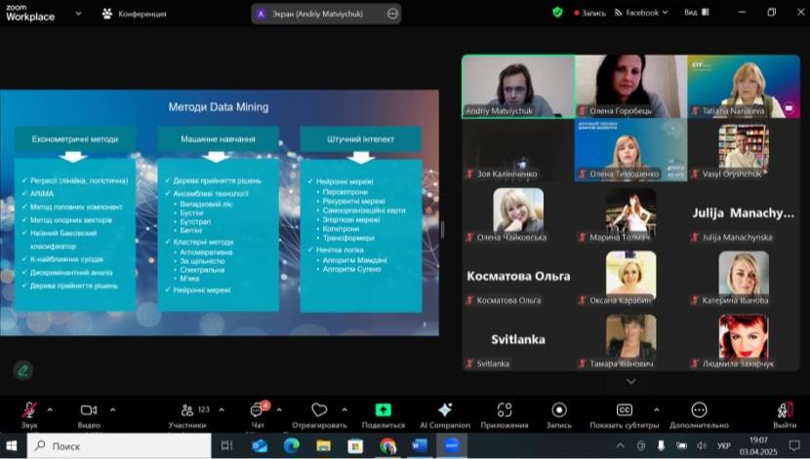Open the Участники participants panel
810x459 pixels.
pos(187,410)
